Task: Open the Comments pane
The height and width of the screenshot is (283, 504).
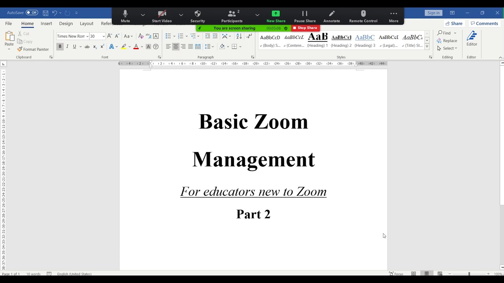Action: coord(484,24)
